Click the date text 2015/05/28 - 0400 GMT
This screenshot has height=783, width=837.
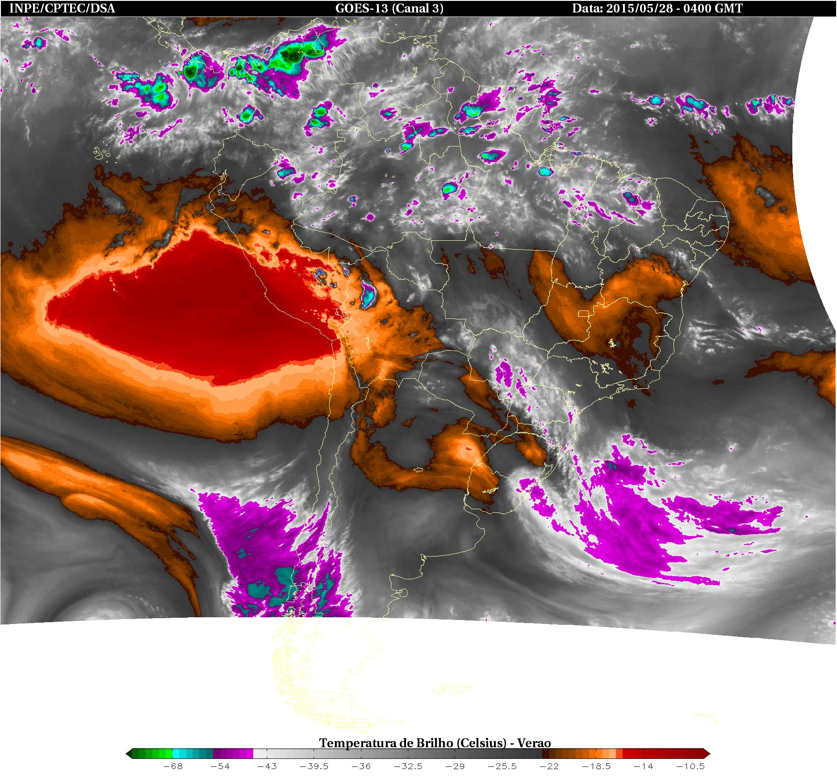tap(674, 8)
